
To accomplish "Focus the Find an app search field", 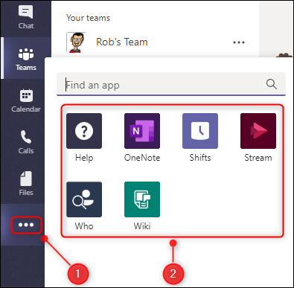I will [x=171, y=84].
